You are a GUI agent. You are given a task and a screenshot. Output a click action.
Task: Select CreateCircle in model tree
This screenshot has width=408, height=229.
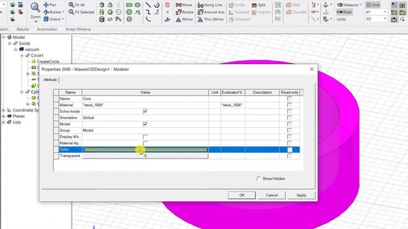point(48,62)
